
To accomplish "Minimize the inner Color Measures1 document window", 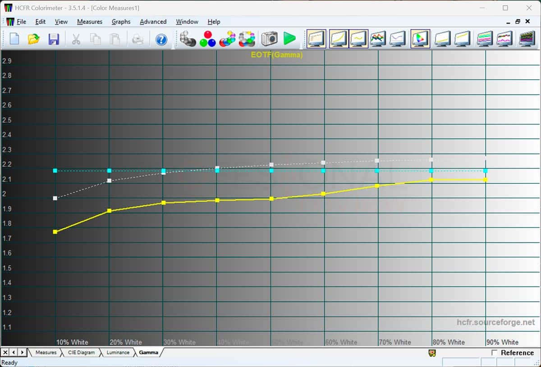I will pos(508,22).
